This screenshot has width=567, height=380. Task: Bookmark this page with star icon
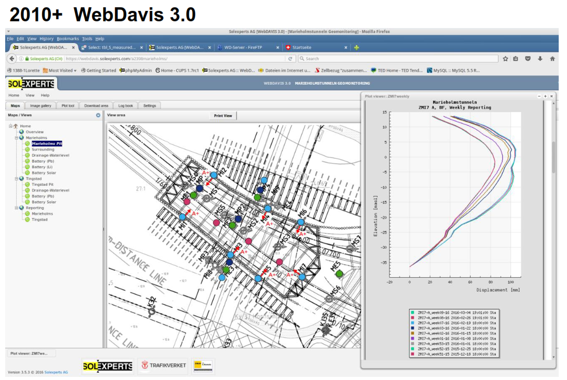tap(505, 59)
